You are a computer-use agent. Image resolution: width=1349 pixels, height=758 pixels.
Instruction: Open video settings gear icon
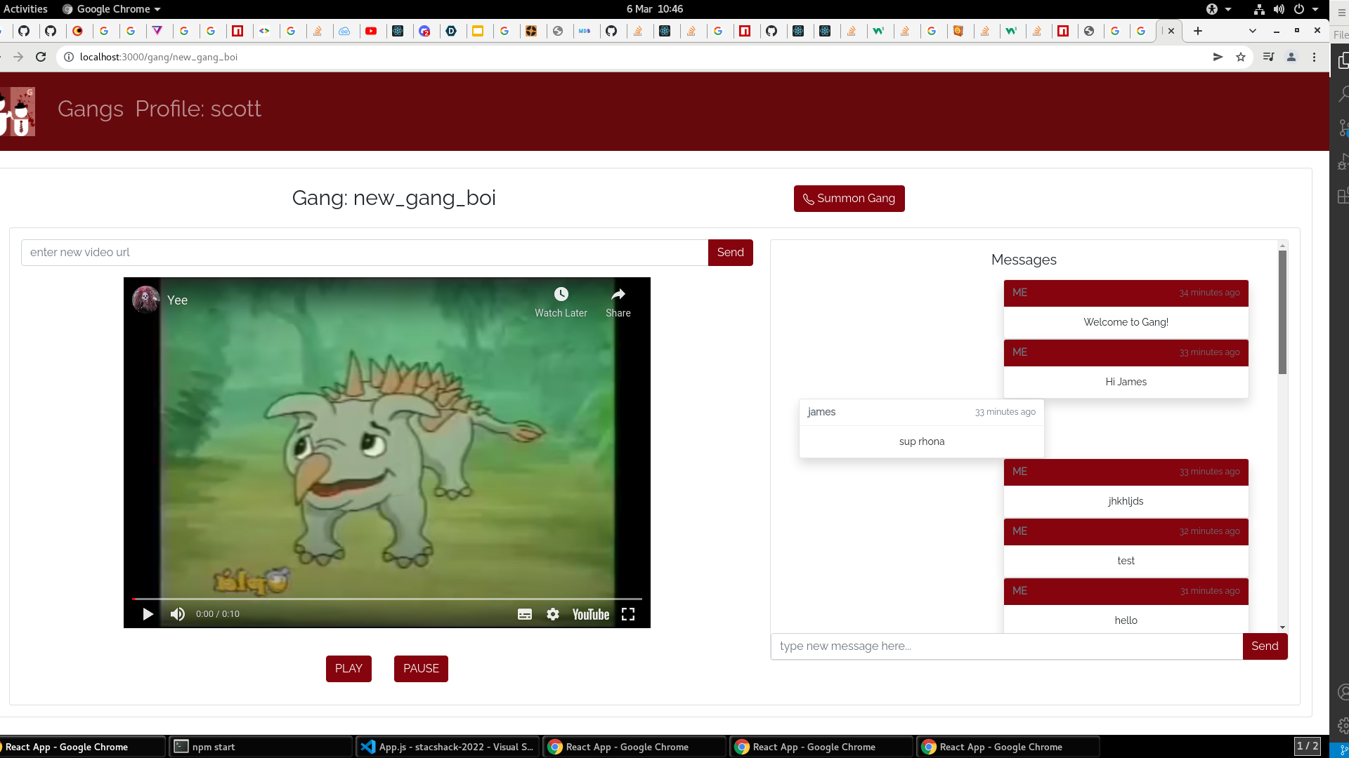point(553,614)
